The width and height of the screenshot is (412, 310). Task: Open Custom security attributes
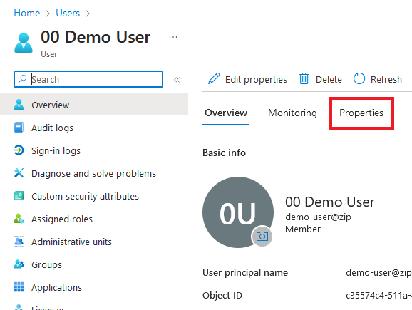[85, 196]
